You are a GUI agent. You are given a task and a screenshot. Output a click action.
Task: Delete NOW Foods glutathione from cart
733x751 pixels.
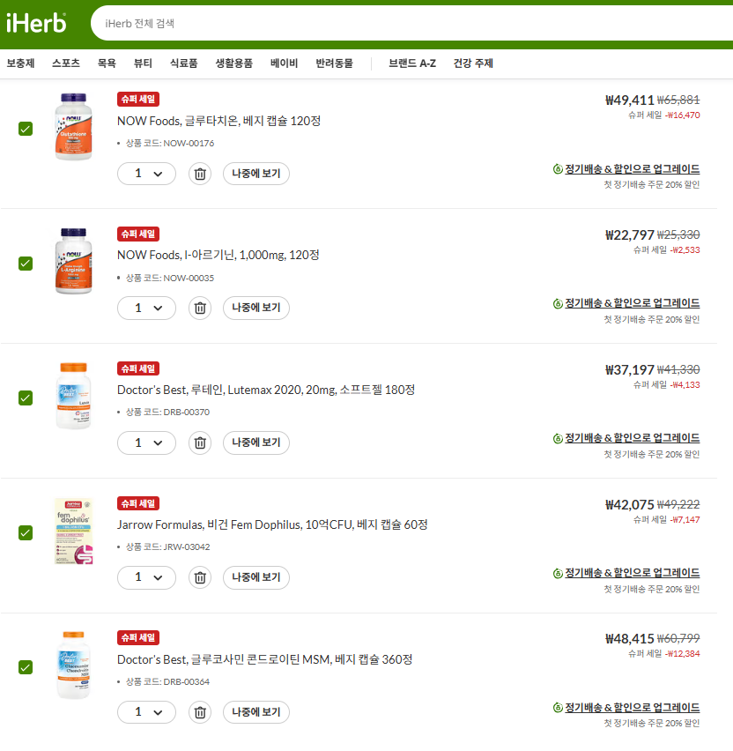point(200,174)
